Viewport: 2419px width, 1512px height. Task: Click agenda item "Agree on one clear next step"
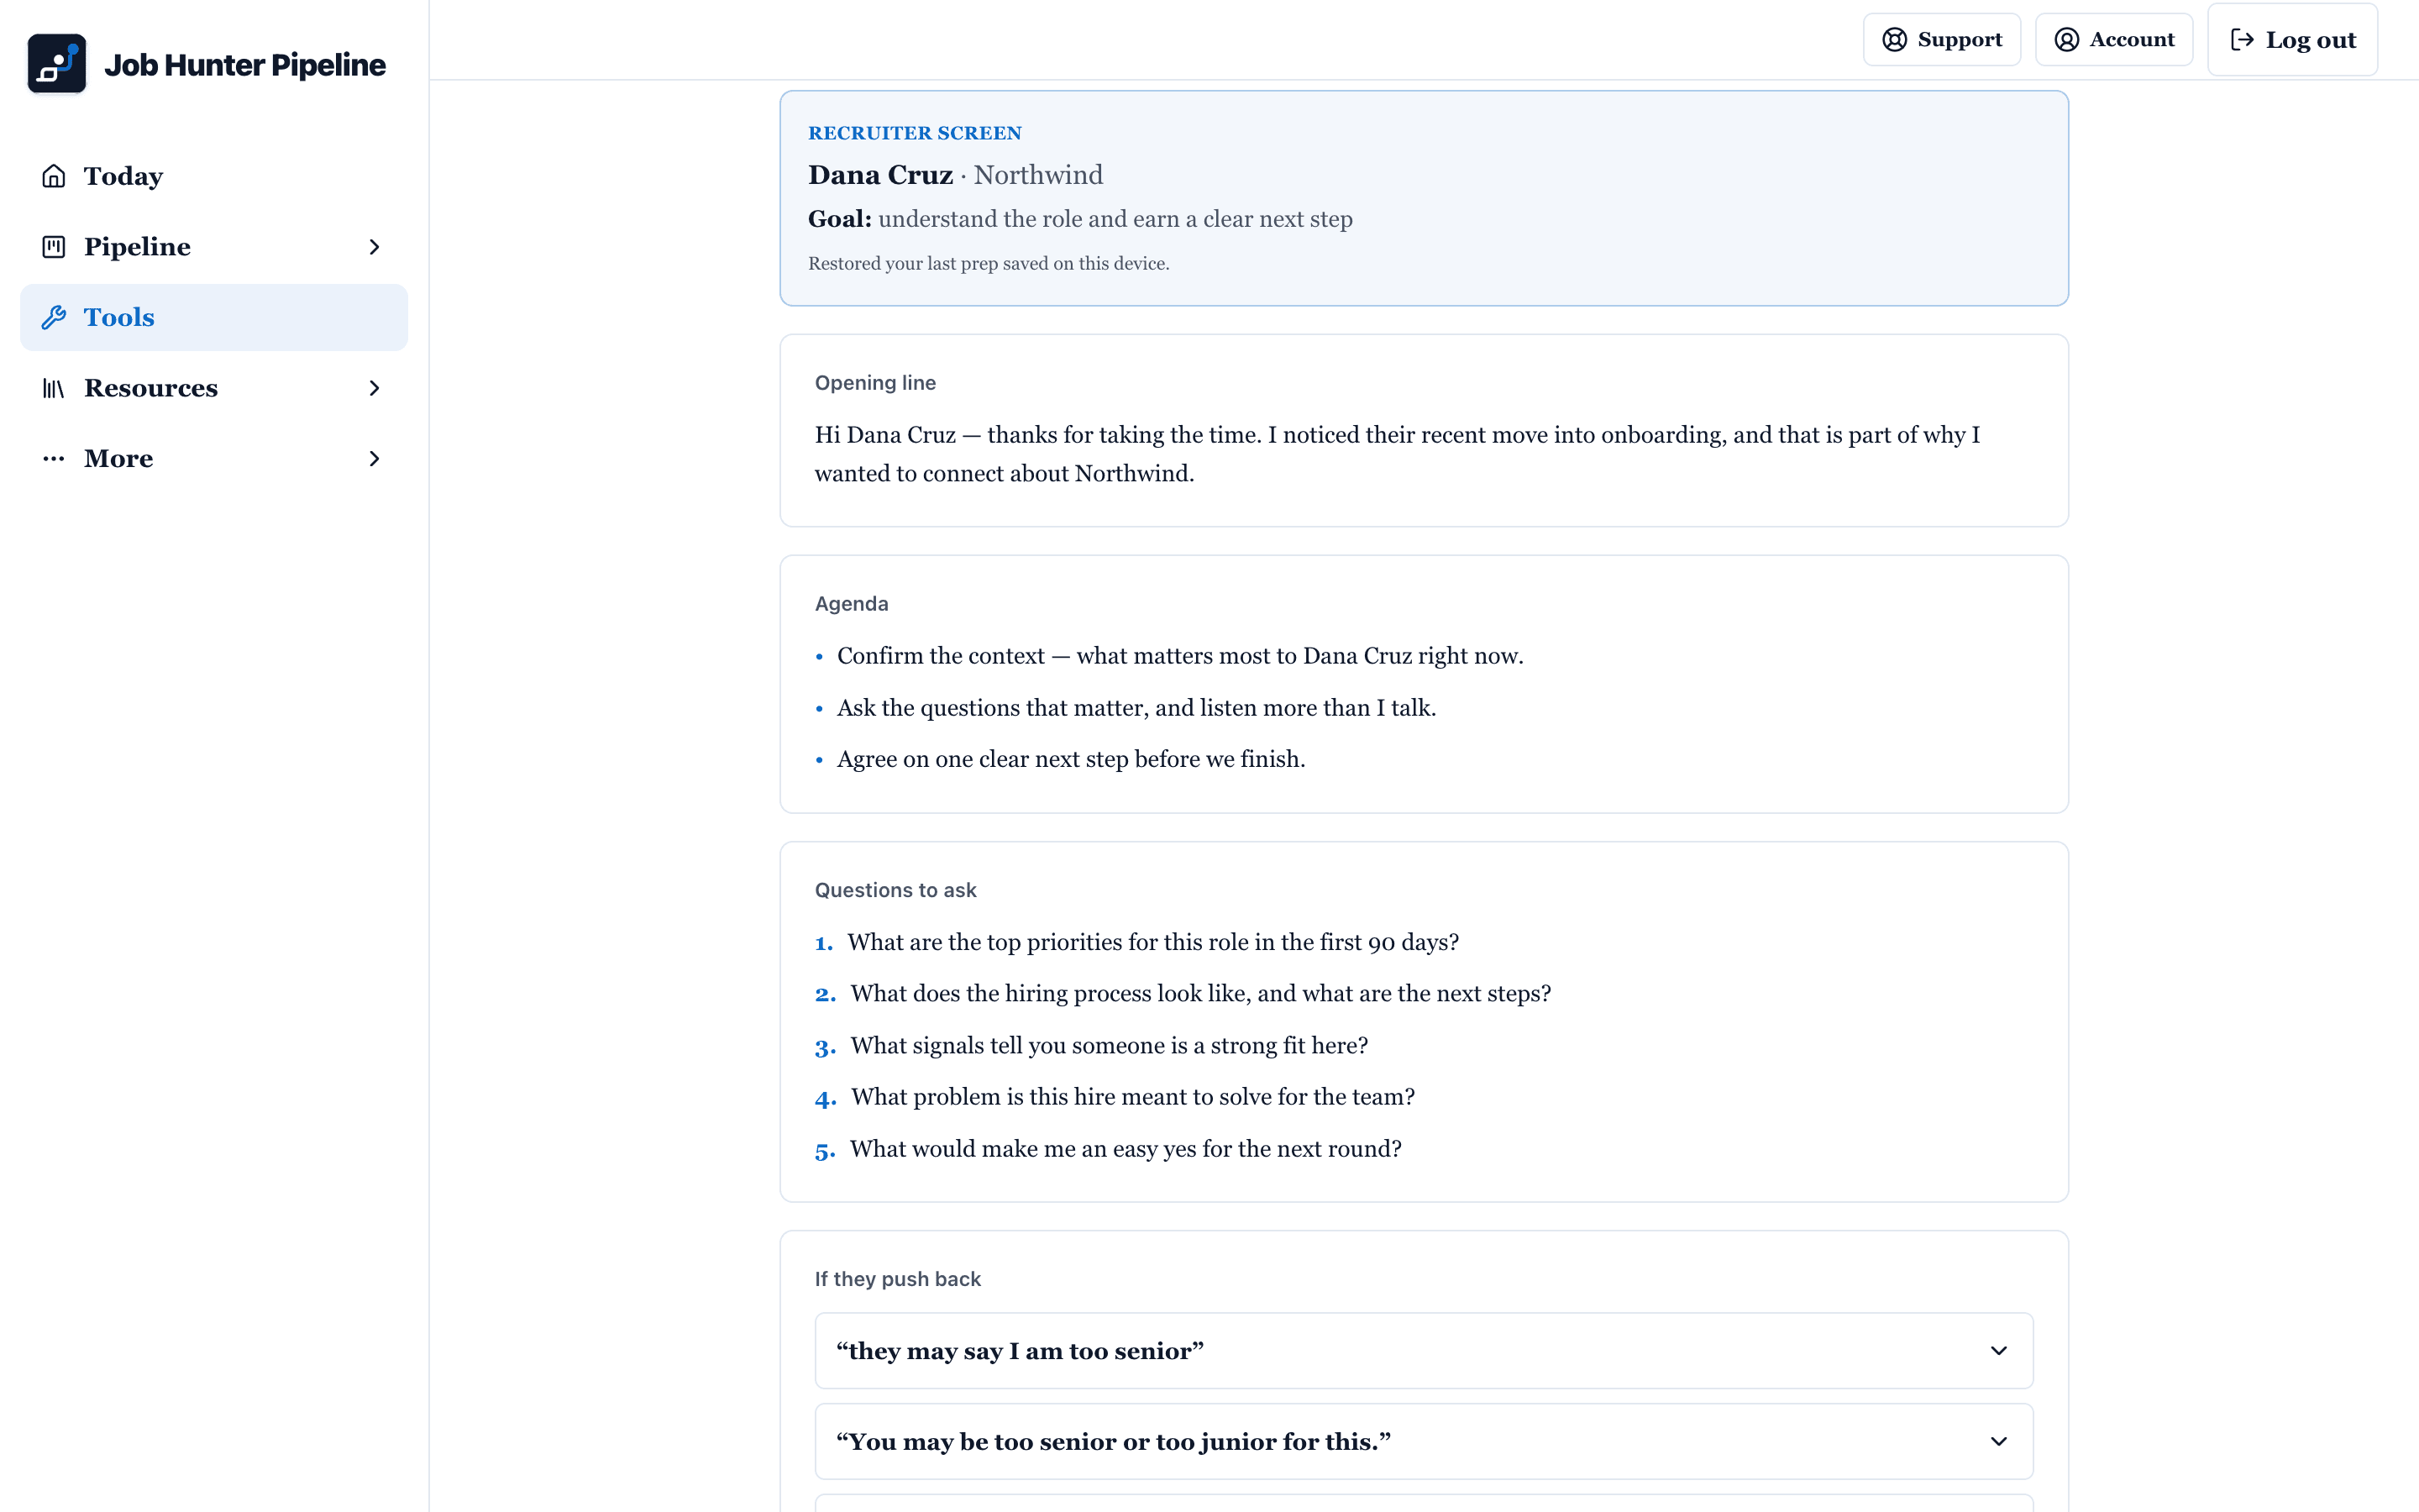[x=1071, y=759]
